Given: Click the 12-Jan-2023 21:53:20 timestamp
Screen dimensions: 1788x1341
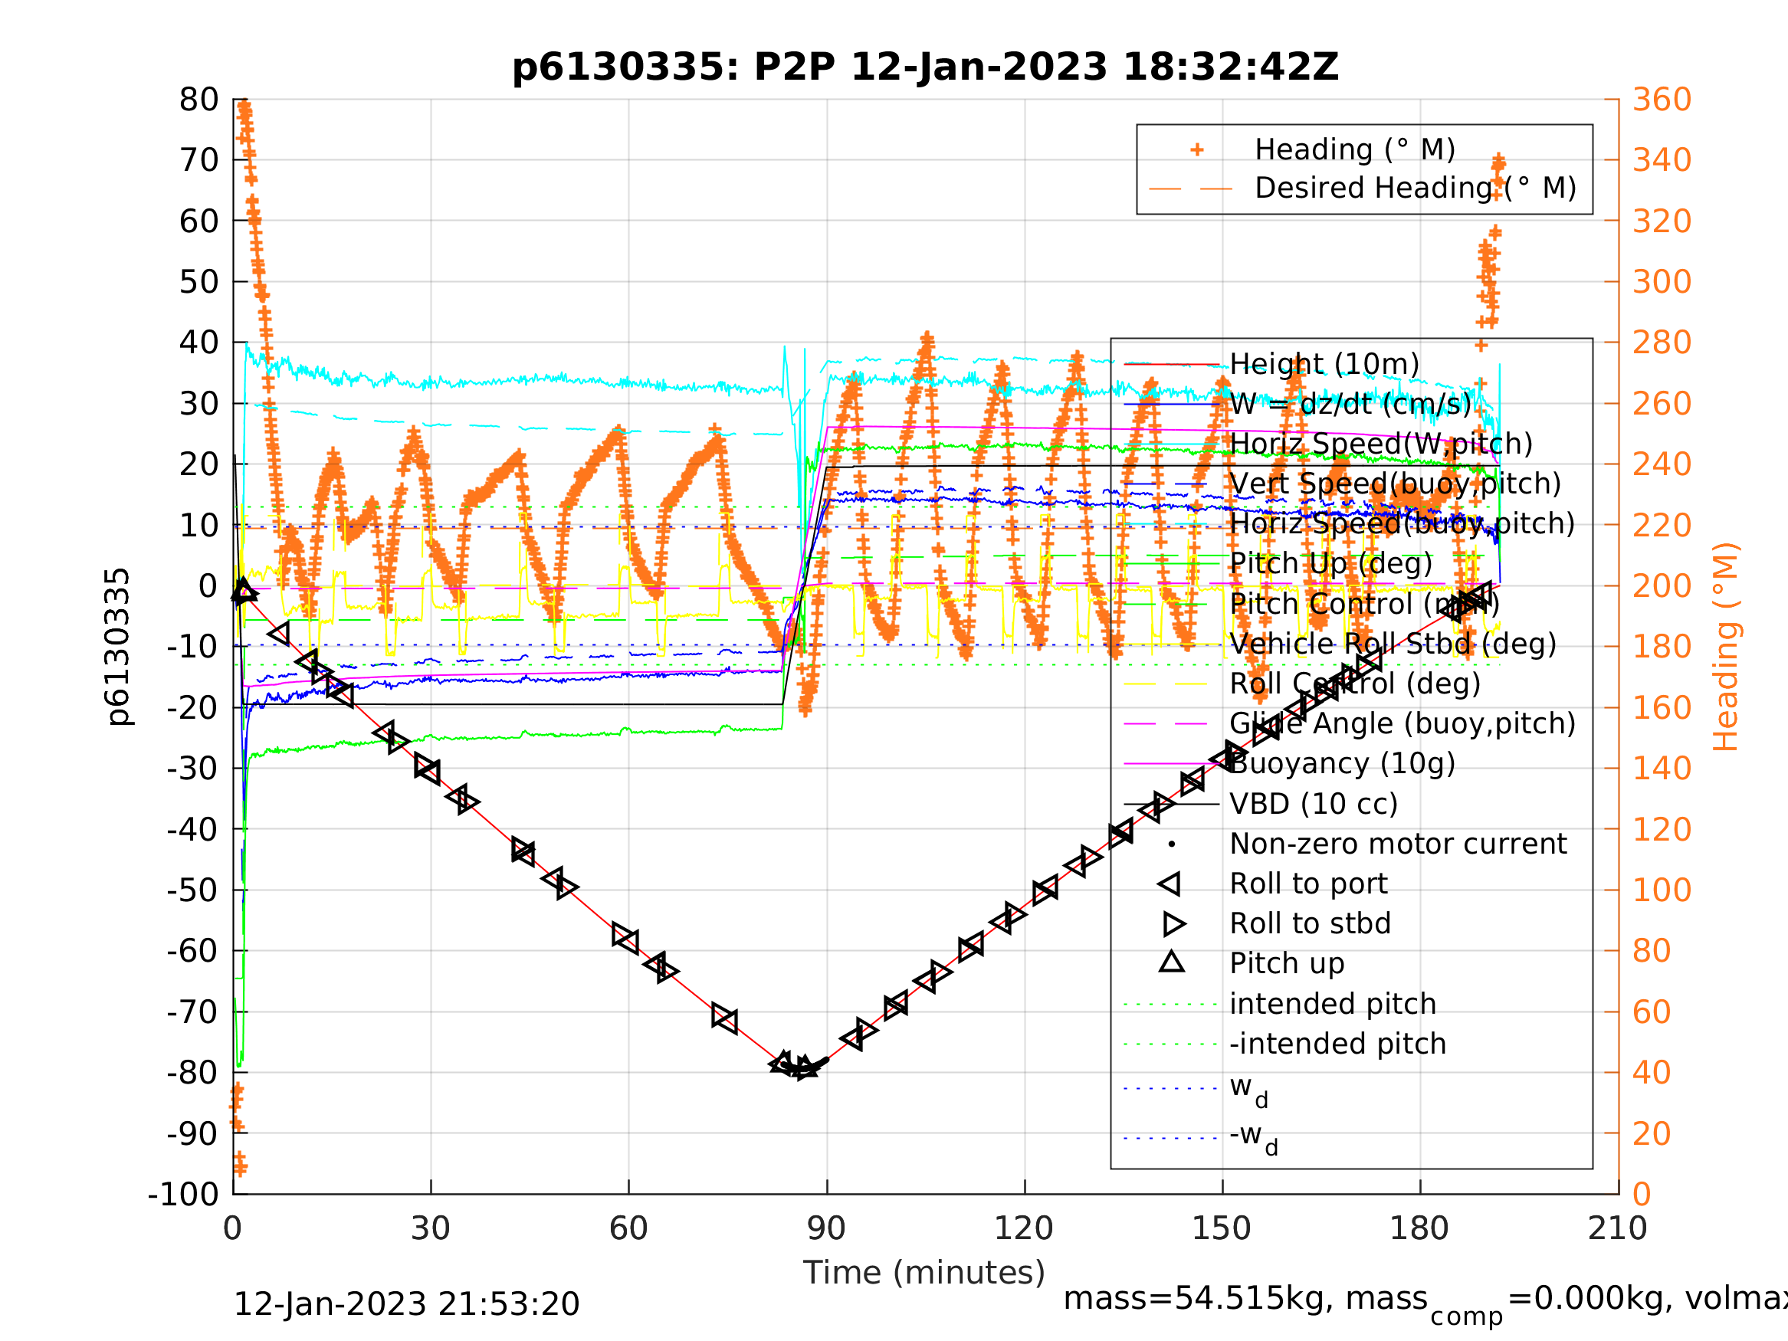Looking at the screenshot, I should pos(405,1303).
